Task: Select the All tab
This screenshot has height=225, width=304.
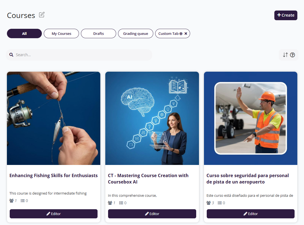Action: 24,33
